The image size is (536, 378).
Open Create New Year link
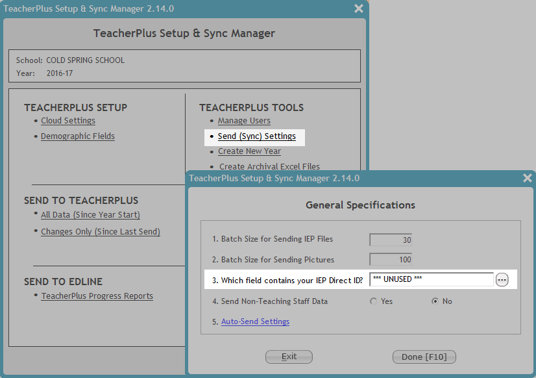(250, 151)
